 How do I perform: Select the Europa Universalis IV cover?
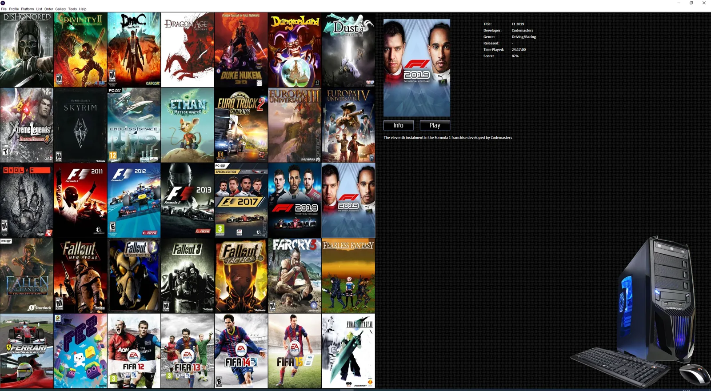point(348,125)
